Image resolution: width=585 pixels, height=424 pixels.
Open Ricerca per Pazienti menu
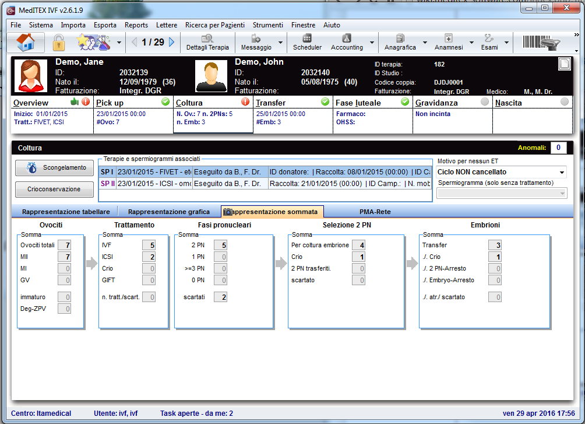click(215, 25)
